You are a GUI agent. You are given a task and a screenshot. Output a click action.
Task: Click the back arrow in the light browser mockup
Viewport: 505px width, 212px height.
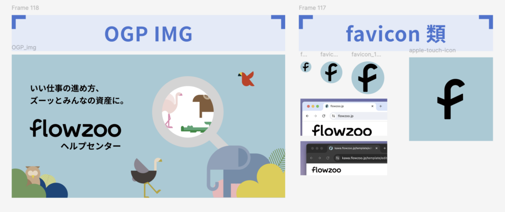click(x=307, y=116)
